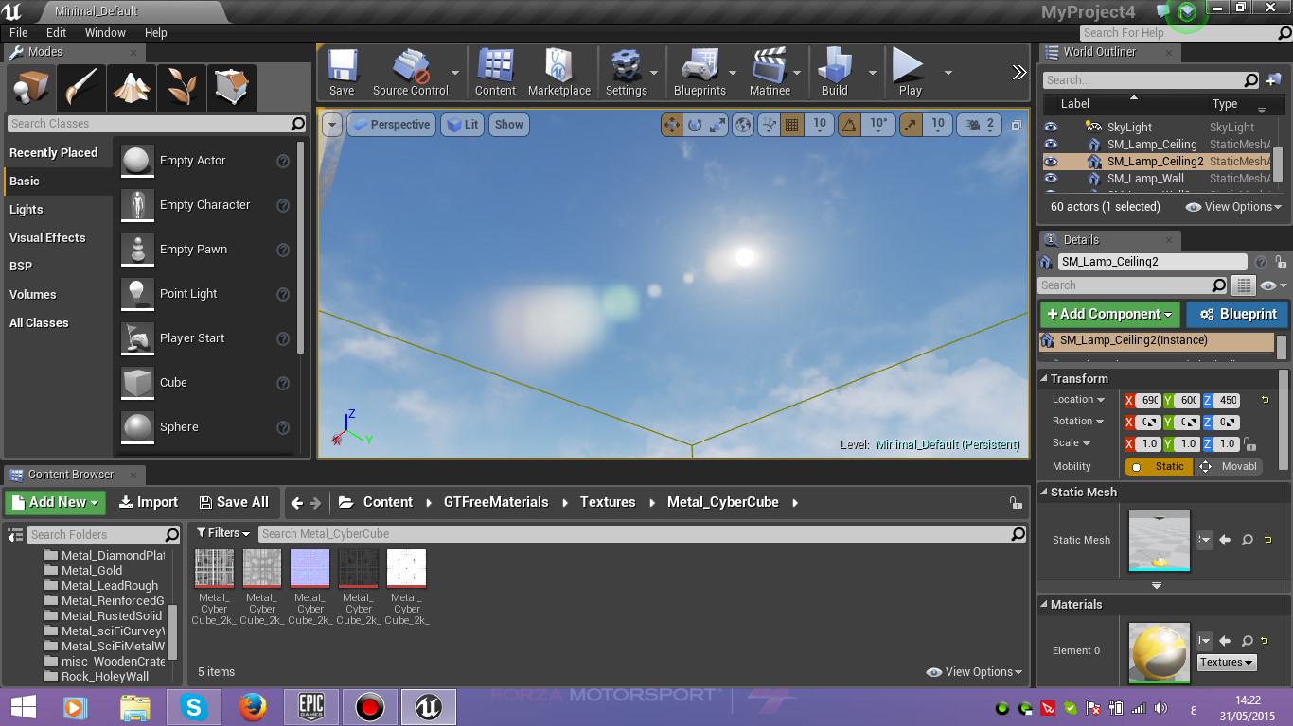Reset Location to default yellow arrow
Viewport: 1293px width, 726px height.
[1266, 400]
